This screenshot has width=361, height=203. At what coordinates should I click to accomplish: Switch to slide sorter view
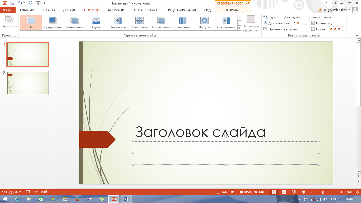(284, 192)
